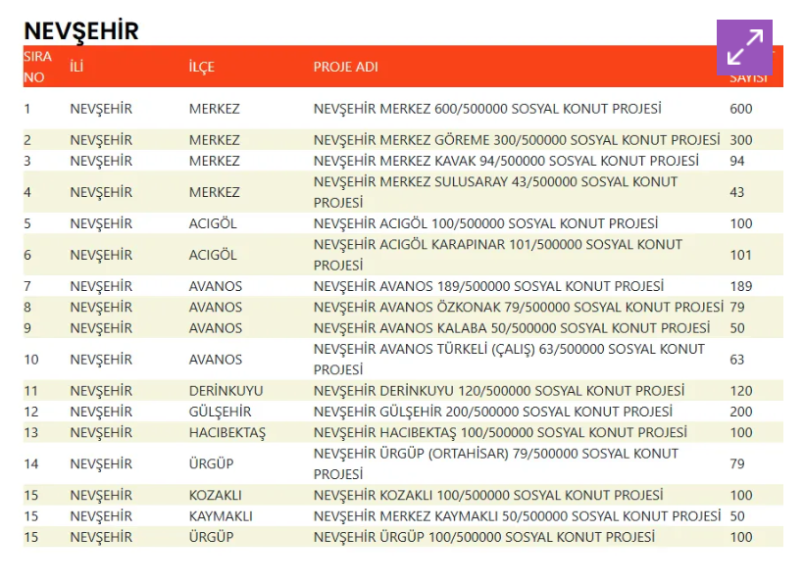Click the Acıgöl Karapınar 101/500000 project name
Screen dimensions: 804x583
click(x=497, y=255)
